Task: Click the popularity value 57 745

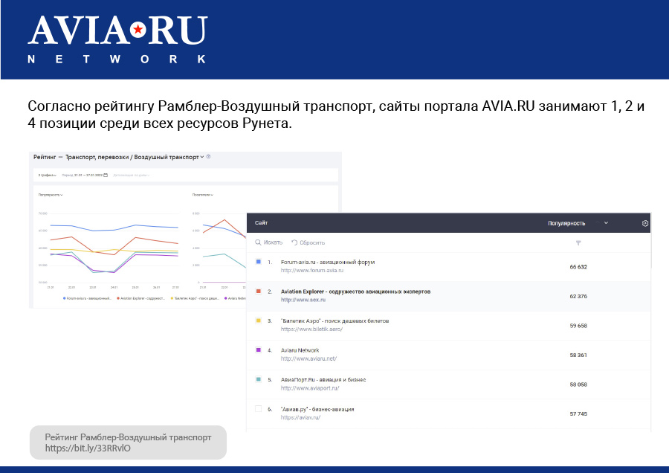Action: pyautogui.click(x=578, y=414)
